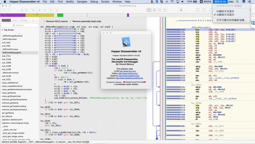This screenshot has height=144, width=255.
Task: Switch to the Proc. sidebar tab
Action: (15, 20)
